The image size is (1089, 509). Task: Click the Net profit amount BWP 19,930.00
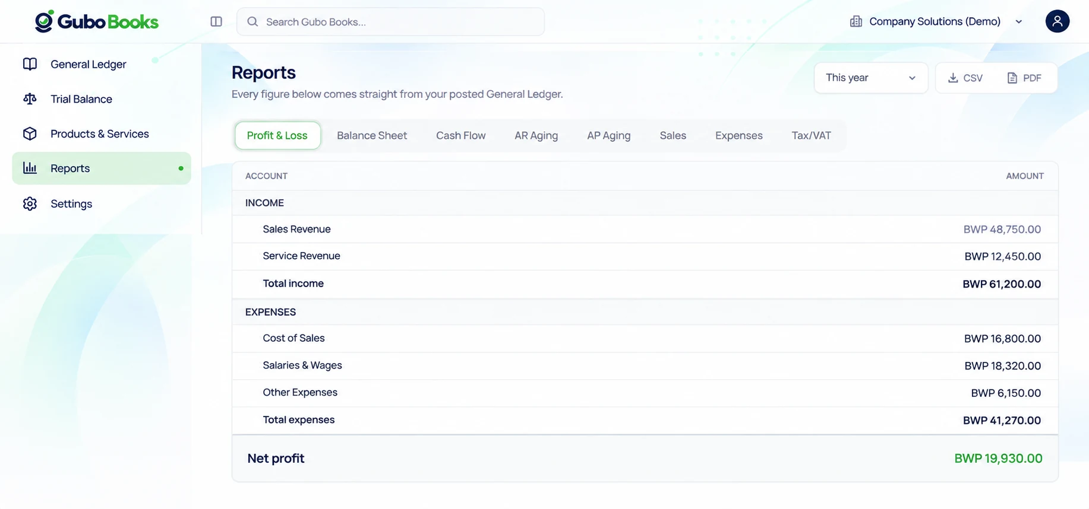point(998,458)
